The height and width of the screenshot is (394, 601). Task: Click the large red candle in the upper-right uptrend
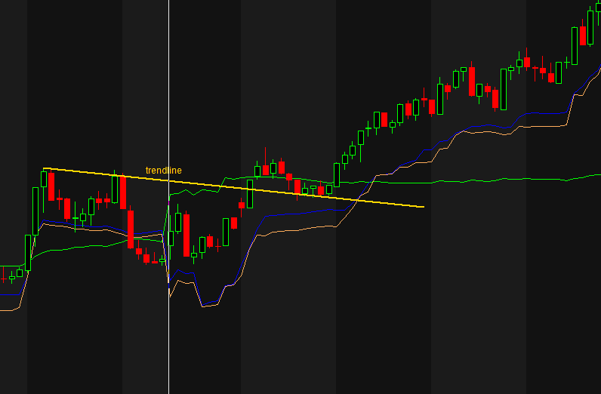click(472, 82)
